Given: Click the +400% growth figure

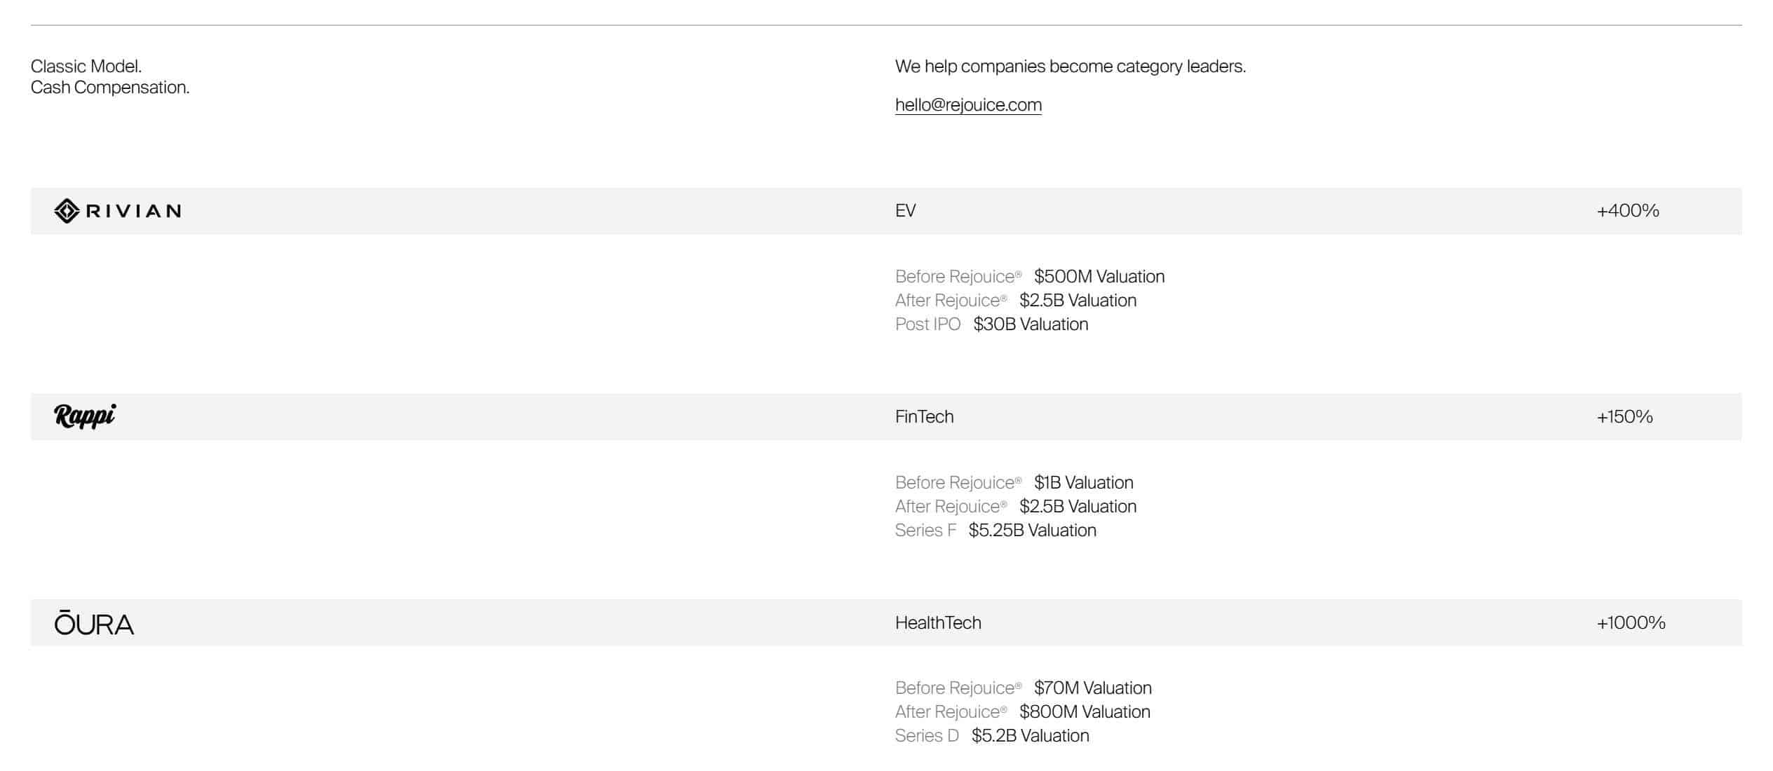Looking at the screenshot, I should tap(1627, 211).
